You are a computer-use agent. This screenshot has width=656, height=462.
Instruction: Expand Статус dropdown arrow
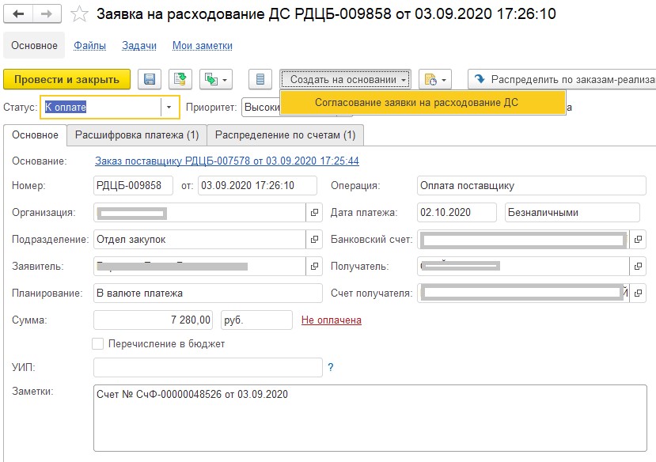(x=169, y=107)
